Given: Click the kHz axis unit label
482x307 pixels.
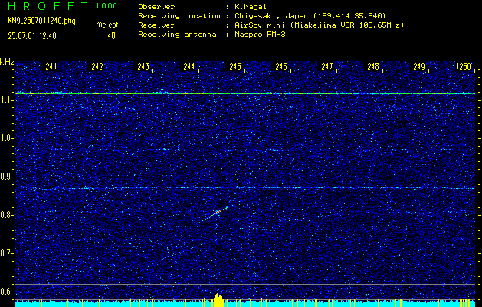Looking at the screenshot, I should [7, 62].
